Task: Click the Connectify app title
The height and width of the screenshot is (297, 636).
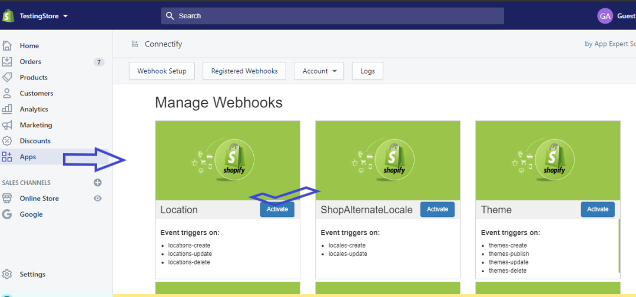Action: (164, 44)
